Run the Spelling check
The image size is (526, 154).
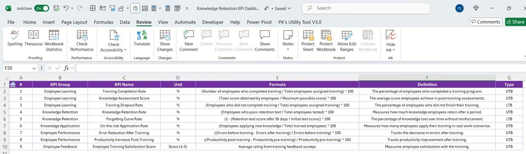15,38
